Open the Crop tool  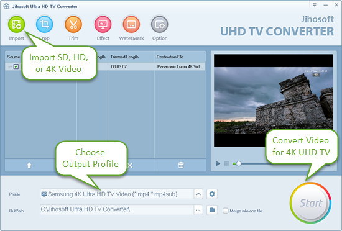point(45,24)
